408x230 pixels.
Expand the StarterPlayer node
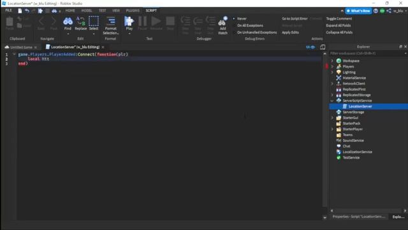pos(332,129)
